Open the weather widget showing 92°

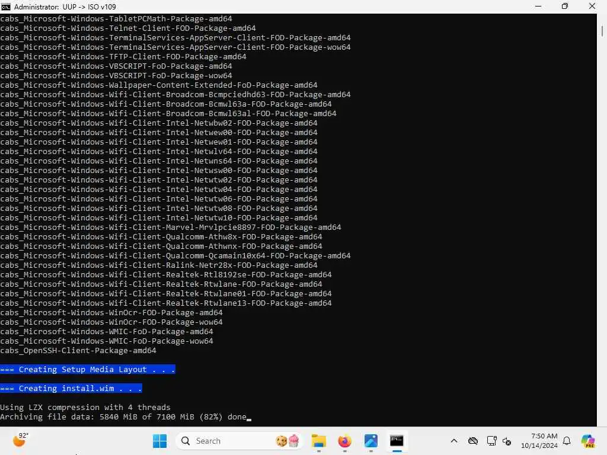click(21, 440)
